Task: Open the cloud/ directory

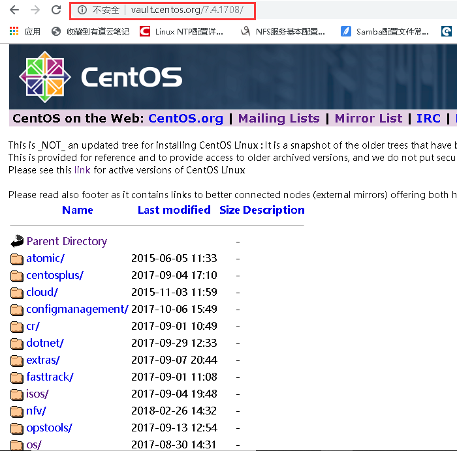Action: [x=42, y=292]
